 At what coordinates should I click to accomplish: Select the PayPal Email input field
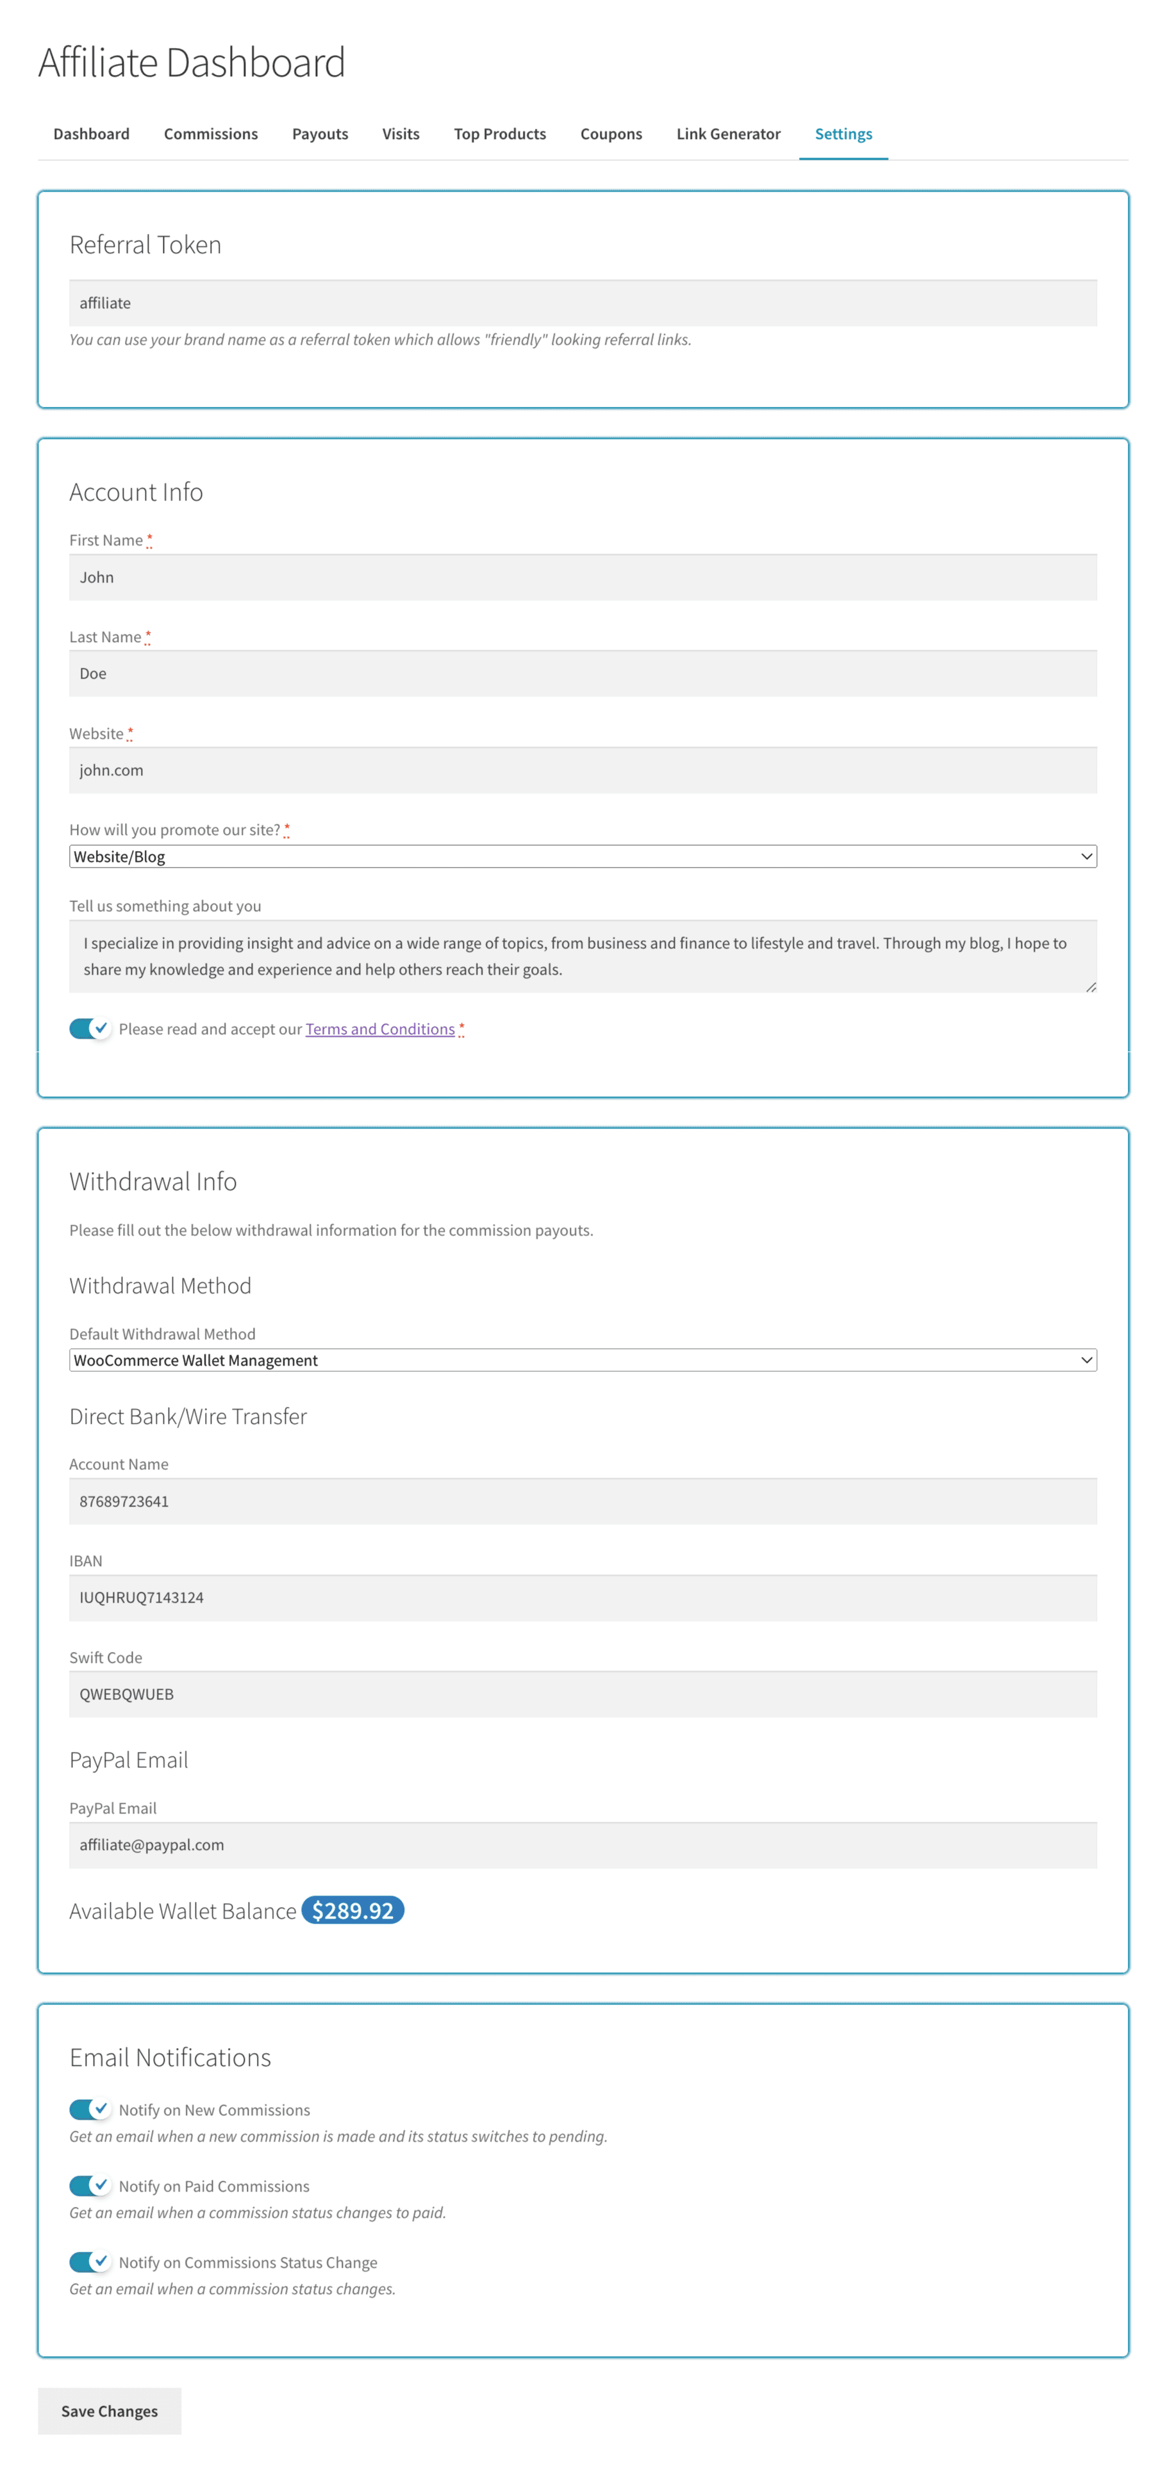click(582, 1844)
